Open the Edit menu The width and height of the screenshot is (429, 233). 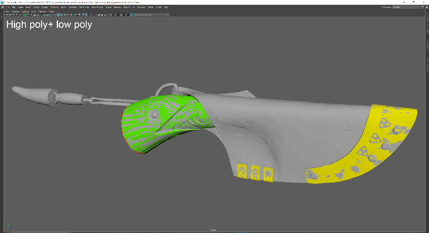coord(14,7)
